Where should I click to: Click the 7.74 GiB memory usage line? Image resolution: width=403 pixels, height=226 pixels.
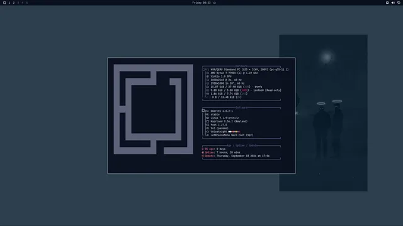[229, 94]
